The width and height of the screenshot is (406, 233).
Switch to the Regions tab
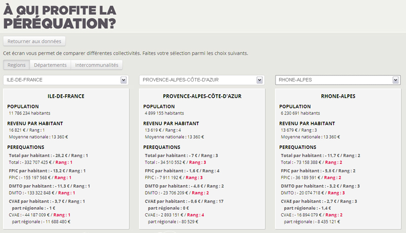(16, 65)
